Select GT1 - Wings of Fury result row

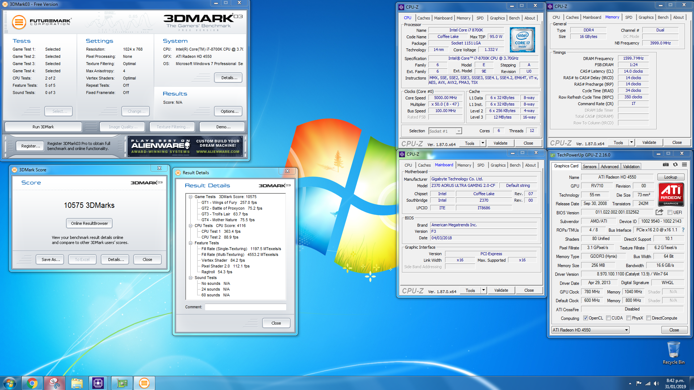pos(229,202)
